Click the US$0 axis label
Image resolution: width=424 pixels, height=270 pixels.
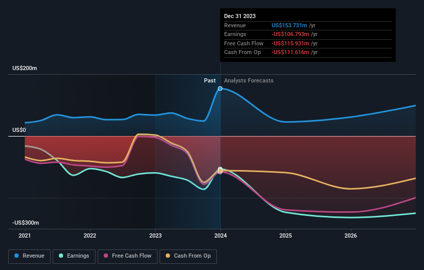19,130
